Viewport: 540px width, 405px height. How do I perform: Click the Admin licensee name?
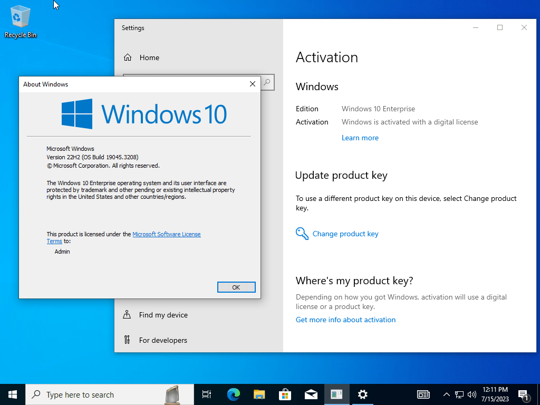tap(62, 252)
